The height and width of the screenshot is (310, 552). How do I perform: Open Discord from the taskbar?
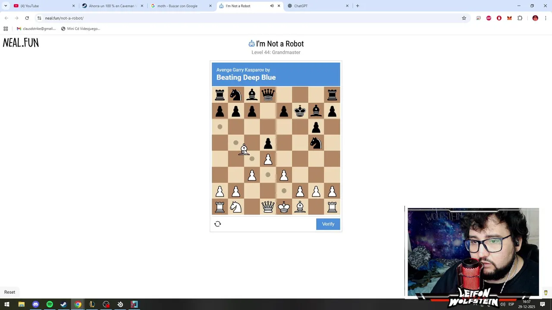click(35, 304)
